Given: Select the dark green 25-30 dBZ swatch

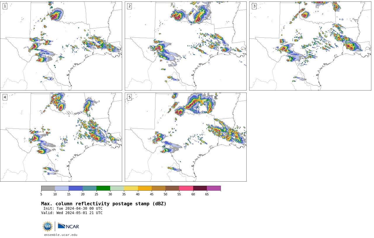Looking at the screenshot, I should (103, 188).
